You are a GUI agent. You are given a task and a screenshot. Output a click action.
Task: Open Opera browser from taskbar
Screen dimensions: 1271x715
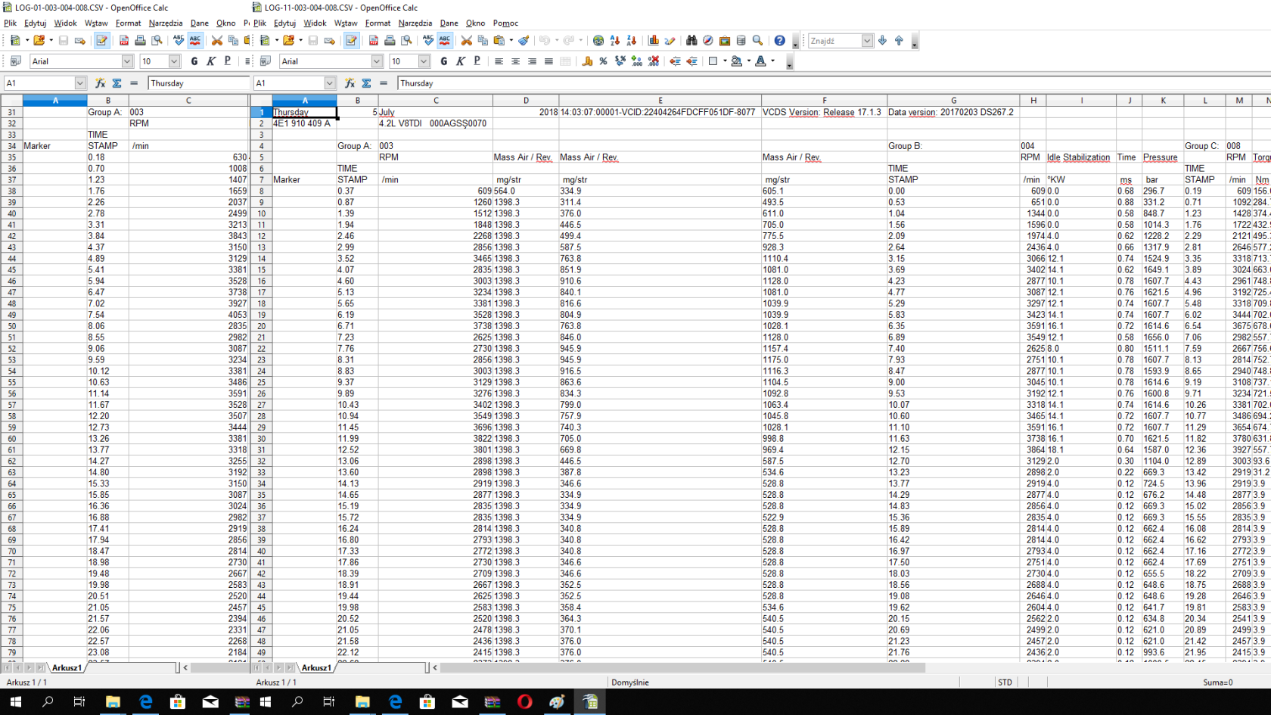(524, 701)
